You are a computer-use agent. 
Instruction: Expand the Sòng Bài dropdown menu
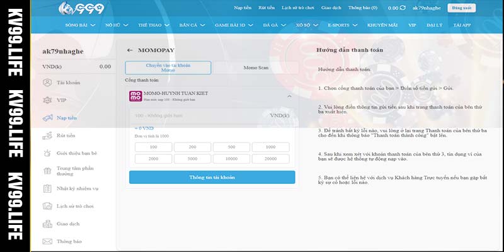point(93,25)
